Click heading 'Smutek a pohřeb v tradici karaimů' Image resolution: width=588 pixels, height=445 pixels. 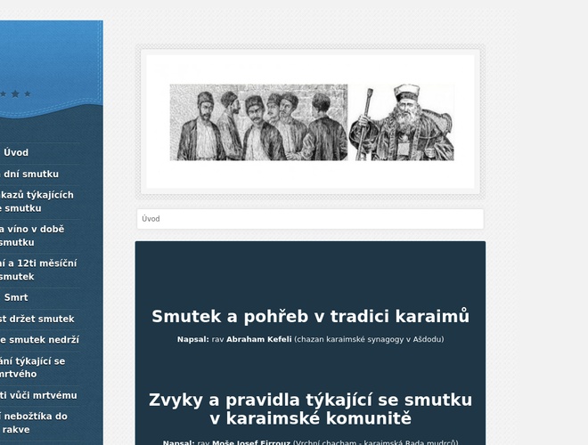pos(310,317)
